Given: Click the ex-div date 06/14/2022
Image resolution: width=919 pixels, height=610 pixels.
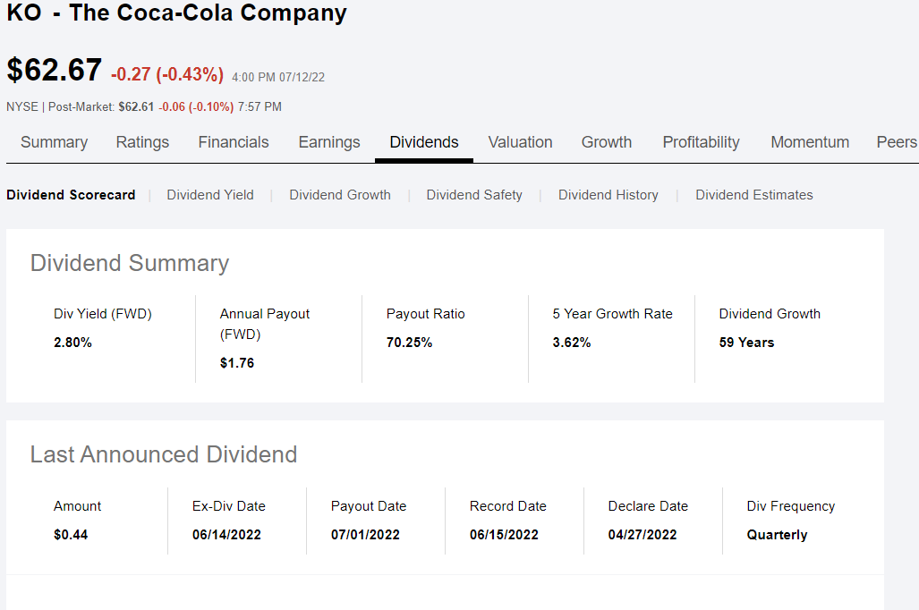Looking at the screenshot, I should pos(226,534).
